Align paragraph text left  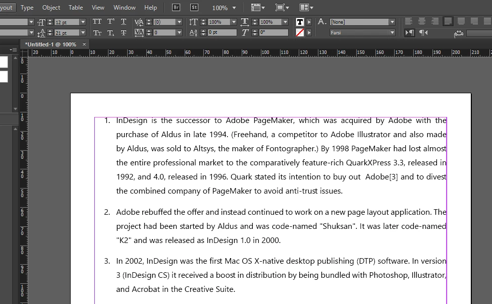point(409,21)
